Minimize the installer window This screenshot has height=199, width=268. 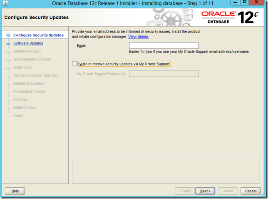(236, 2)
